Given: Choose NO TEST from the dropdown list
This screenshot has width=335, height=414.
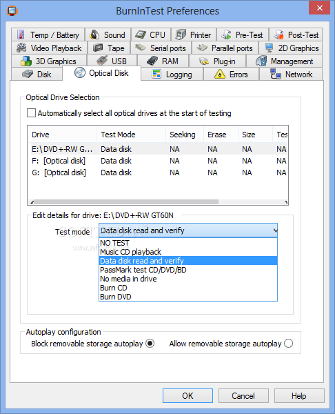Looking at the screenshot, I should tap(188, 243).
